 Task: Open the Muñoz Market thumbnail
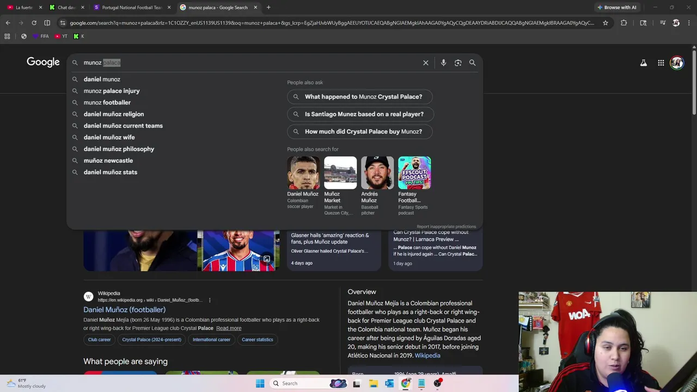[x=340, y=173]
